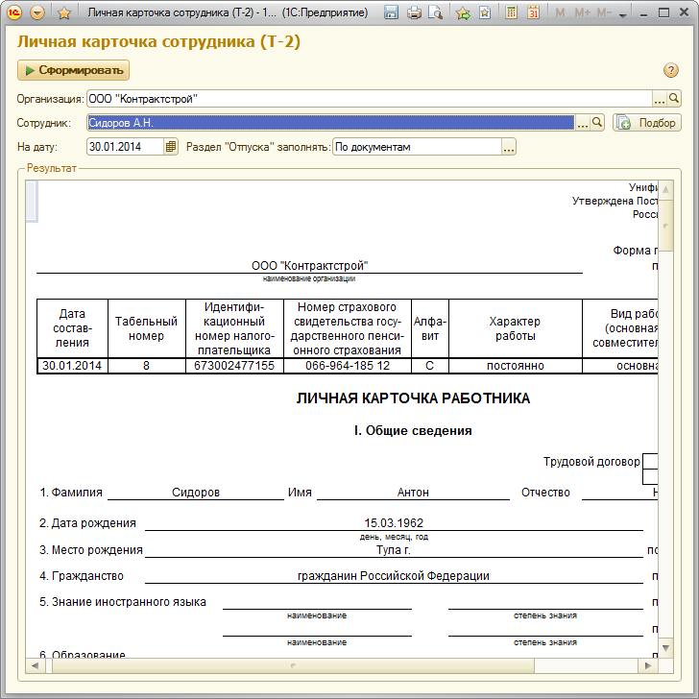Click the horizontal scrollbar right arrow

coord(649,665)
